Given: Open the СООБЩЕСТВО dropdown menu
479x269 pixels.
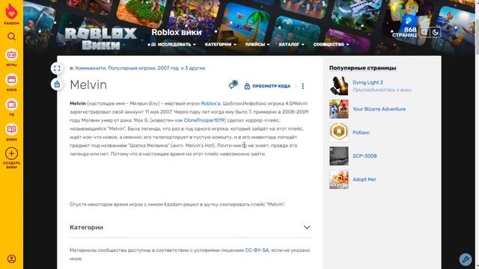Looking at the screenshot, I should click(331, 45).
